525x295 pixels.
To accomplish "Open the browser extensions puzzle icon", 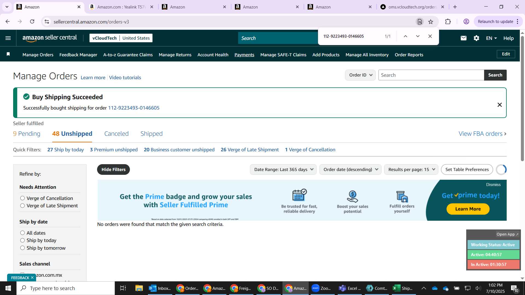I will (x=448, y=22).
